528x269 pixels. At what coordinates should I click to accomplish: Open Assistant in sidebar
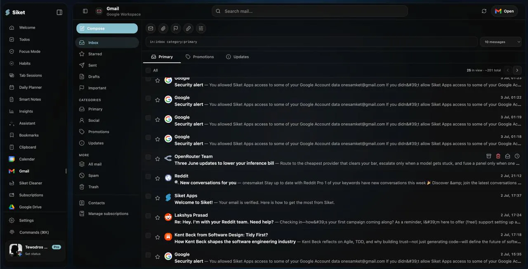[36, 124]
